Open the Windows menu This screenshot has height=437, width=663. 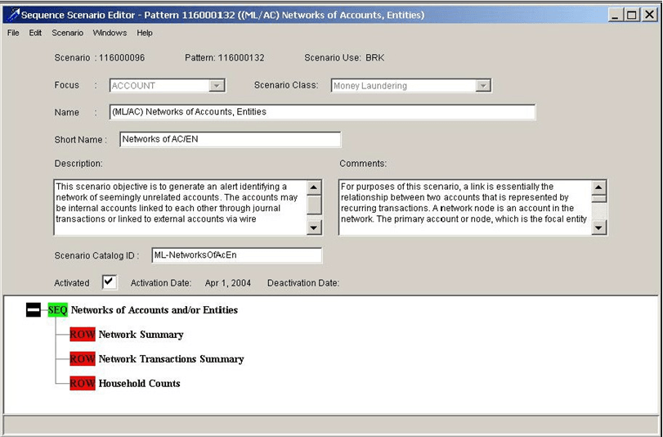coord(110,33)
